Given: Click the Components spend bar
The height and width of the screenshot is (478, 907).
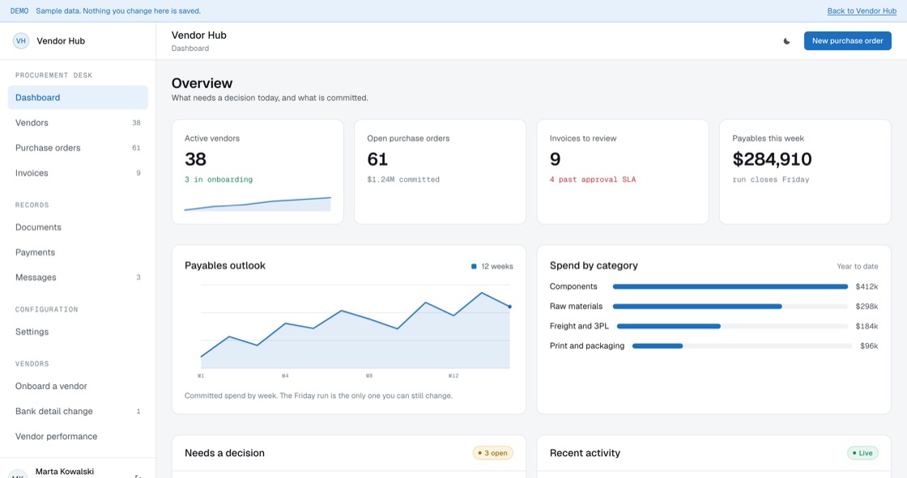Looking at the screenshot, I should tap(730, 286).
